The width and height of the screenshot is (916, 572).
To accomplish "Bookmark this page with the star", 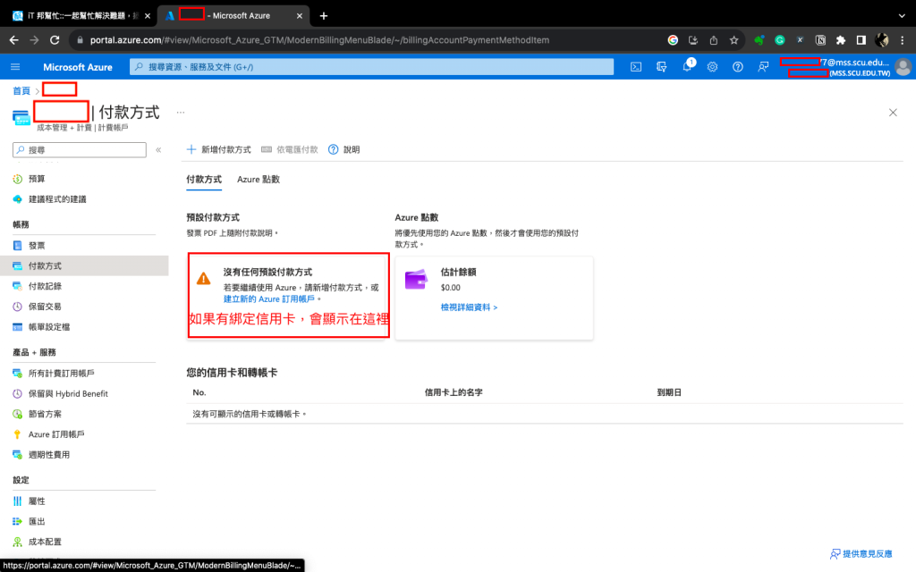I will [734, 40].
